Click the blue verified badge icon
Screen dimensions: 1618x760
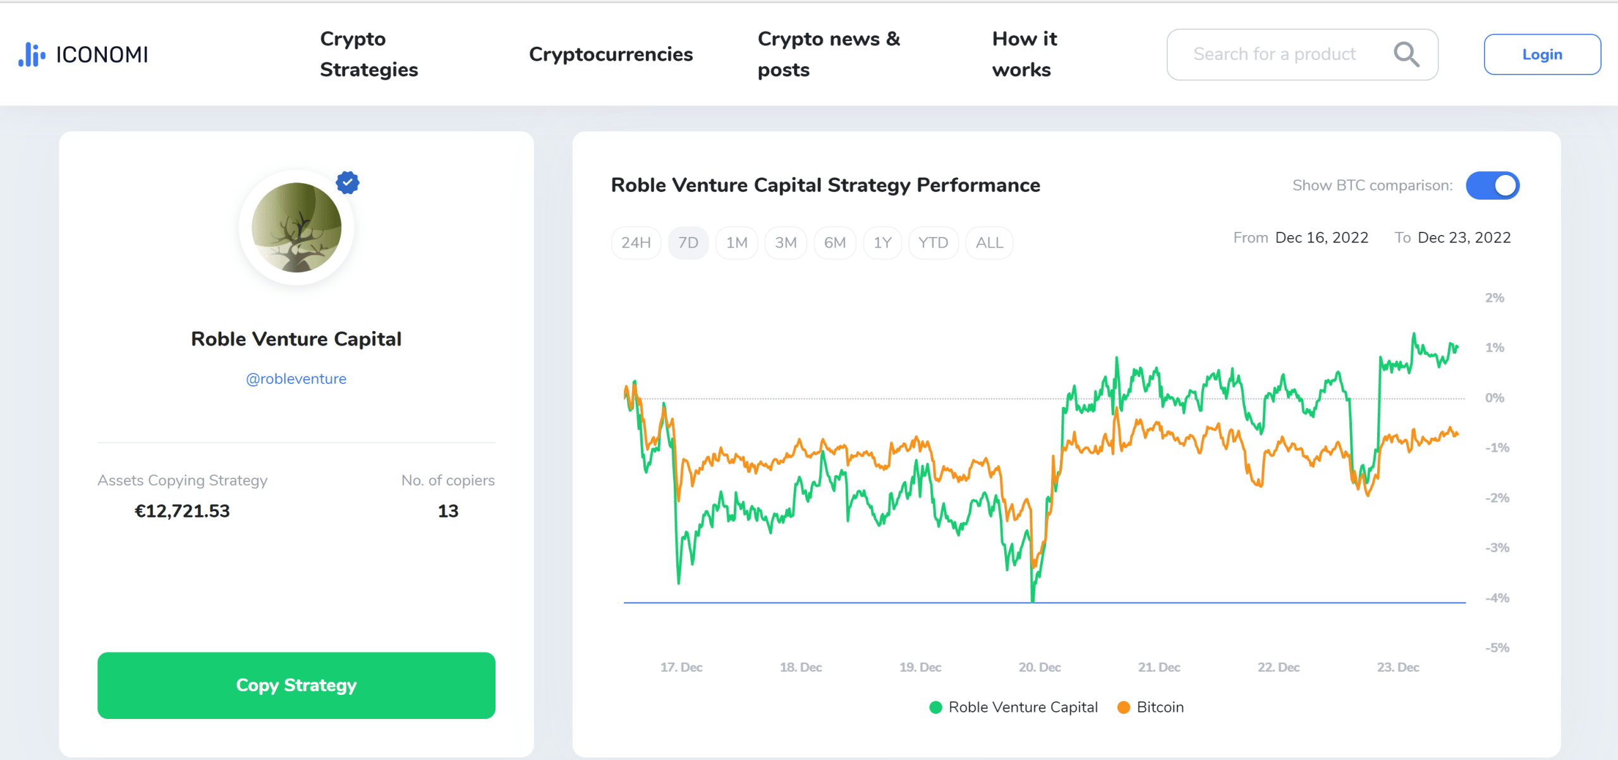point(348,183)
